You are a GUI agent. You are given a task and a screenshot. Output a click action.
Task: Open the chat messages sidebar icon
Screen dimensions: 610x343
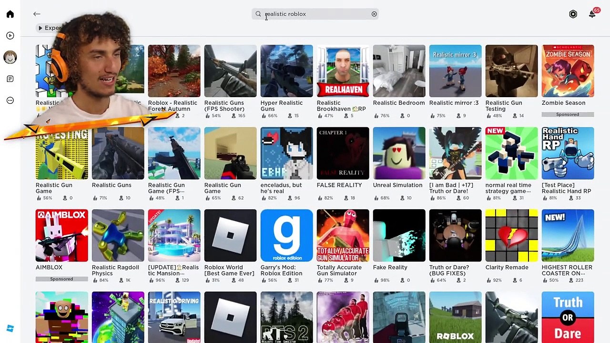[x=10, y=79]
